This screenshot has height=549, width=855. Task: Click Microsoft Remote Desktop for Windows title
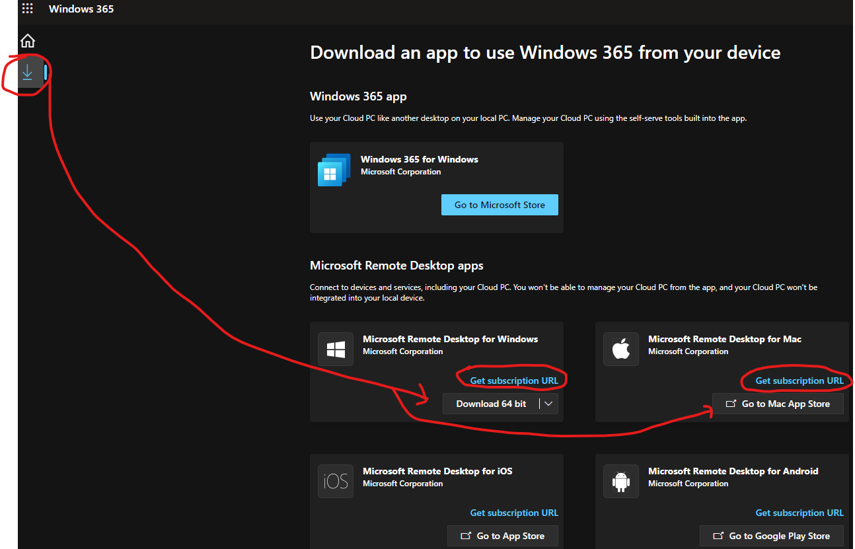pyautogui.click(x=451, y=339)
